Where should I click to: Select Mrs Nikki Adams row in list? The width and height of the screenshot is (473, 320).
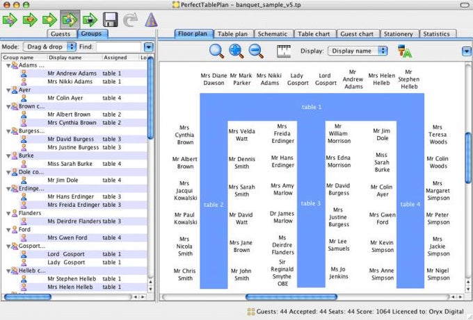pyautogui.click(x=74, y=82)
